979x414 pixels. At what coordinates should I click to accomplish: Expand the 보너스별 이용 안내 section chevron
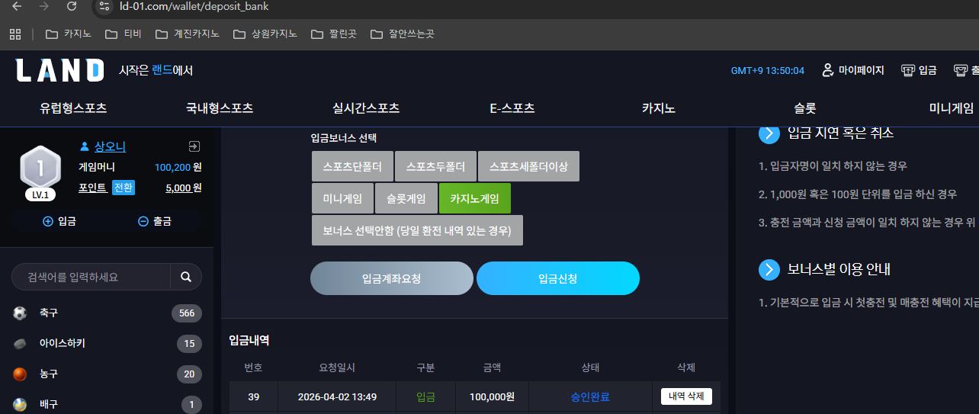click(x=769, y=269)
